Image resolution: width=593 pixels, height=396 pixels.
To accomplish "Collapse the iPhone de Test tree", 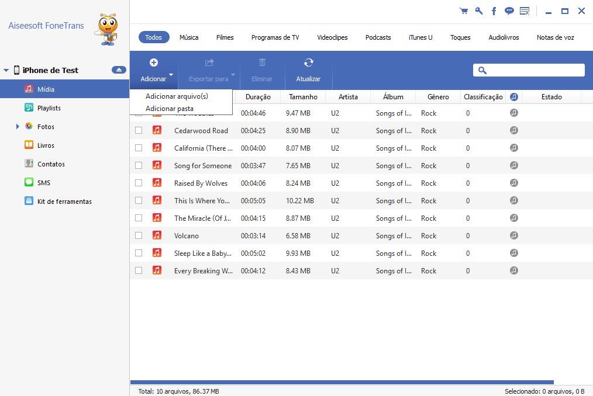I will coord(6,70).
